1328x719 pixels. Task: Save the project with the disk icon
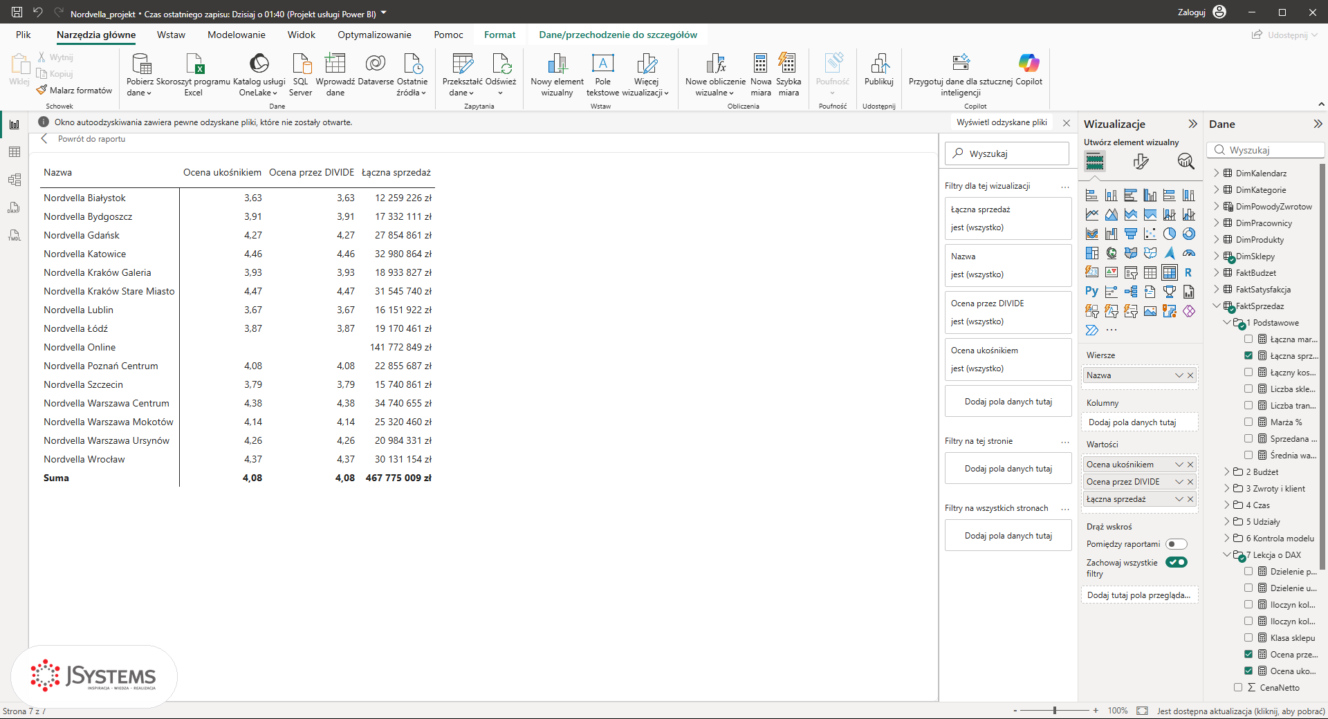[x=17, y=12]
